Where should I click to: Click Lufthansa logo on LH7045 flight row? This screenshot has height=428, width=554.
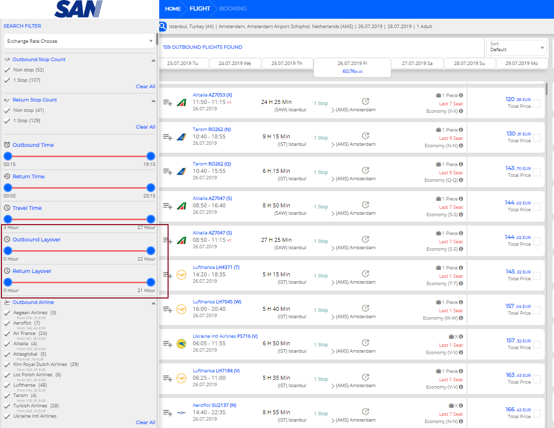(181, 309)
